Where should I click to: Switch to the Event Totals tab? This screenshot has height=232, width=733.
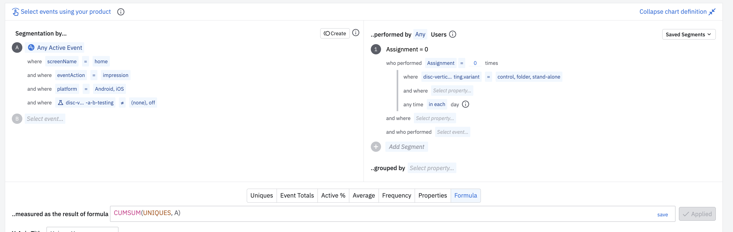(x=297, y=196)
